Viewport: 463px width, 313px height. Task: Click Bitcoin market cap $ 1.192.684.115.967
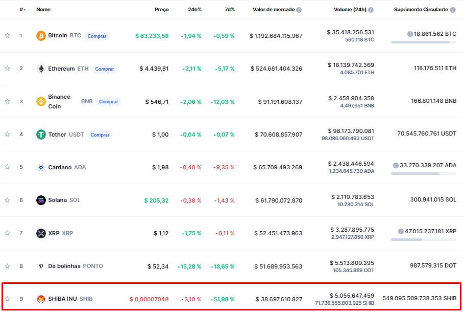tap(276, 36)
